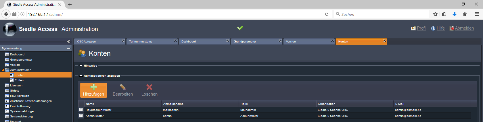Click the green checkmark status icon
Screen dimensions: 483x122
click(x=240, y=28)
